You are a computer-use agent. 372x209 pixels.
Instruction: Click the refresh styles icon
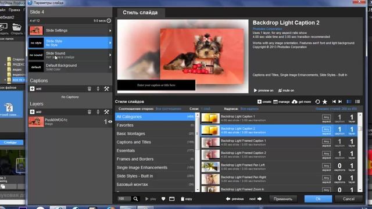[317, 102]
